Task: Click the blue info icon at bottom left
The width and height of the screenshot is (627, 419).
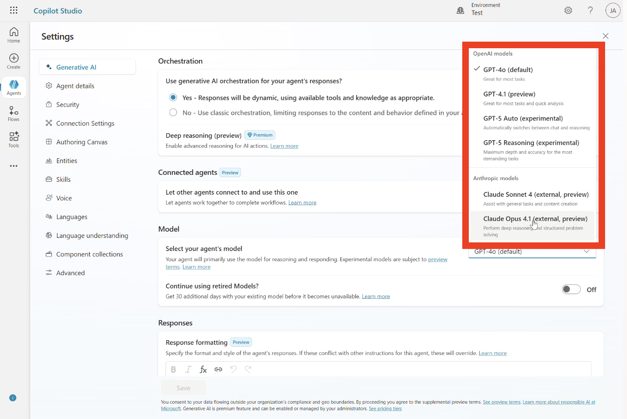Action: click(13, 398)
